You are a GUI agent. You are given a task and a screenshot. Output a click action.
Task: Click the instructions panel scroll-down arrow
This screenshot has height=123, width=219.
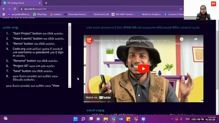69,86
